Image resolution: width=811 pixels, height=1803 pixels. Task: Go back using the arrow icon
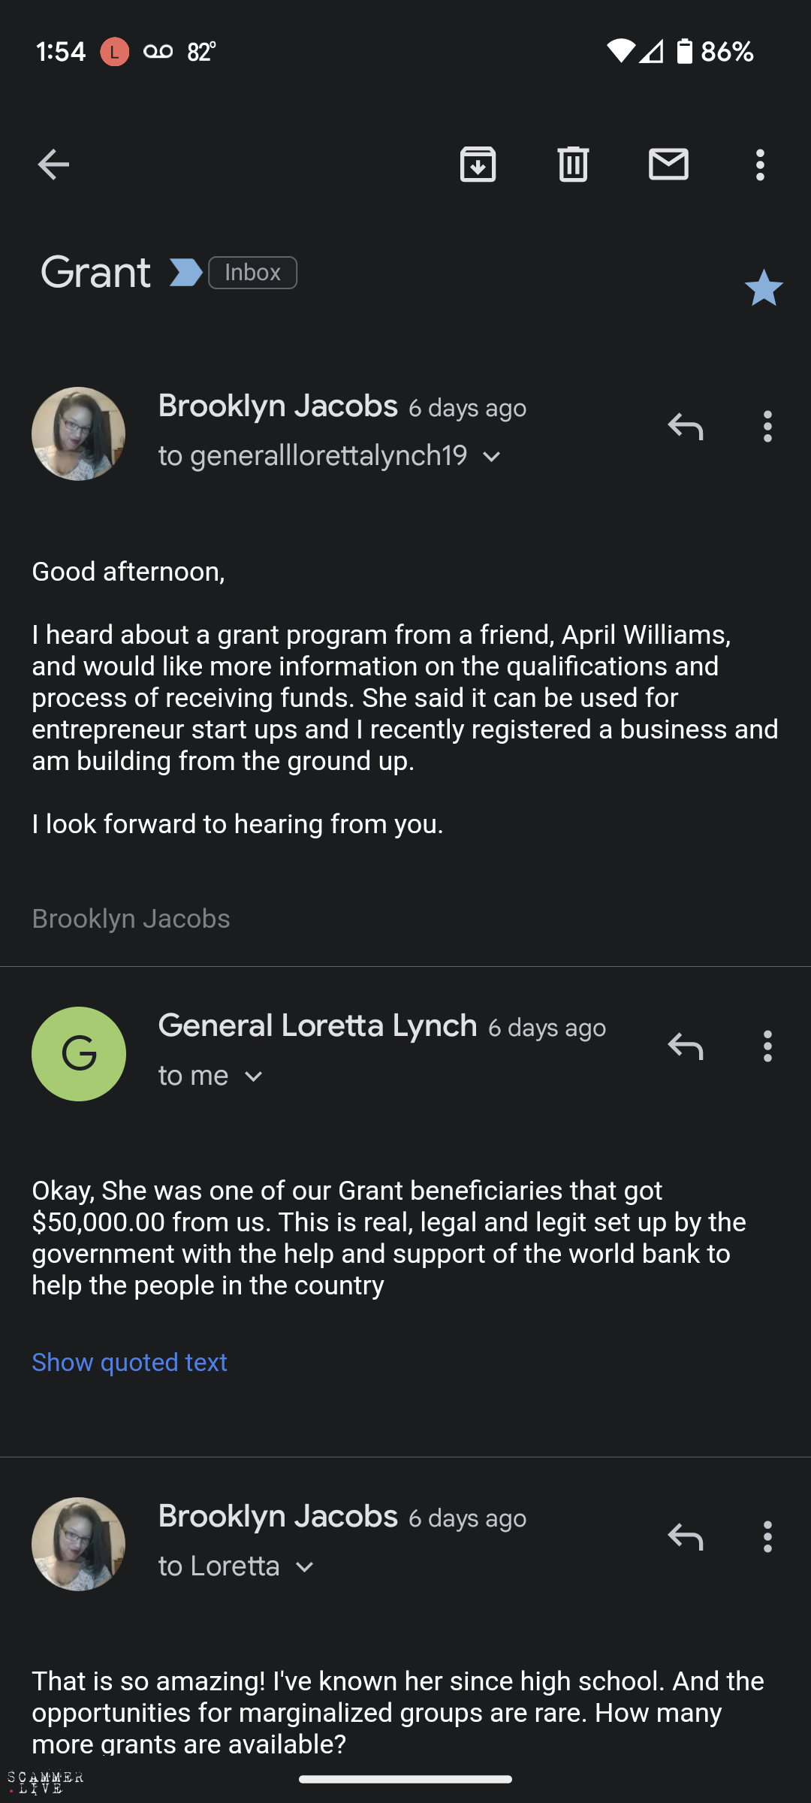coord(53,165)
